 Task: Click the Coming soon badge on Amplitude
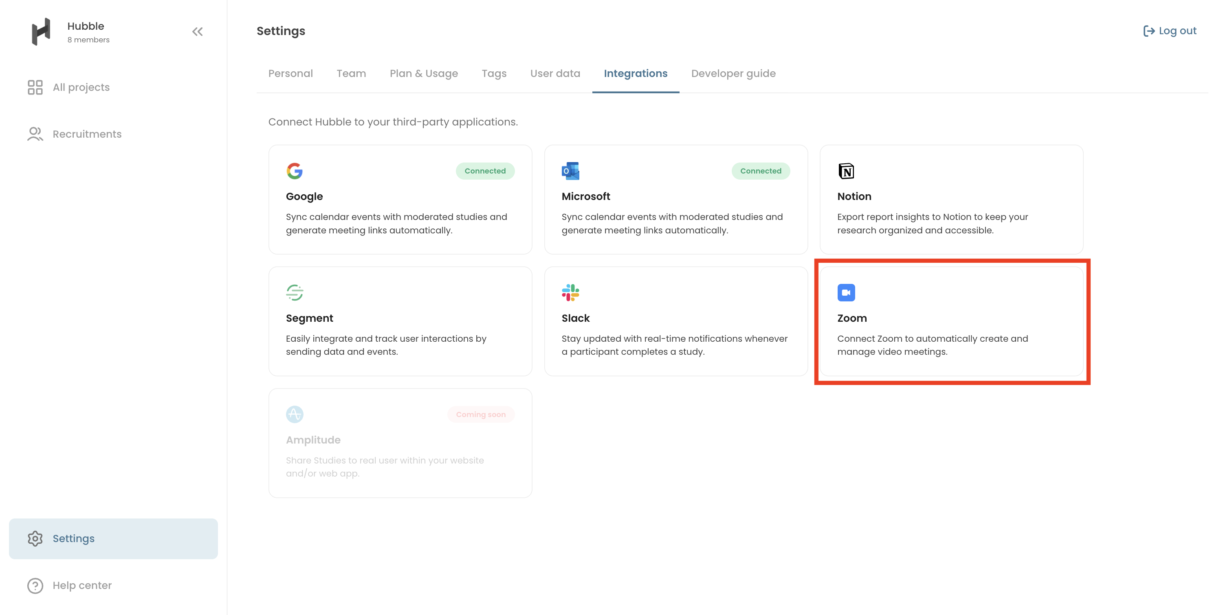coord(481,414)
